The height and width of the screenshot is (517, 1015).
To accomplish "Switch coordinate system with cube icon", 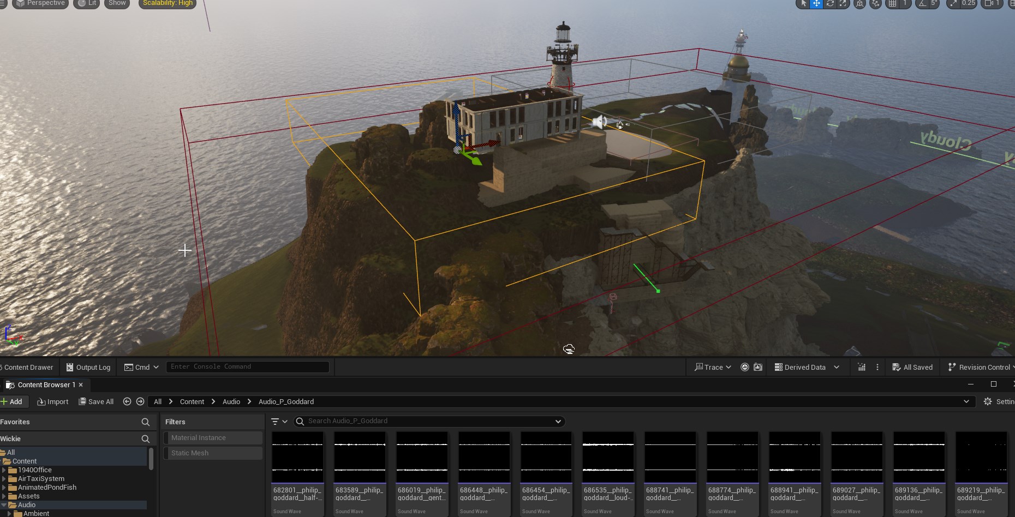I will tap(859, 3).
